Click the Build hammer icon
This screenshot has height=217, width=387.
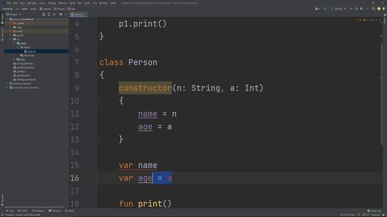[x=325, y=8]
